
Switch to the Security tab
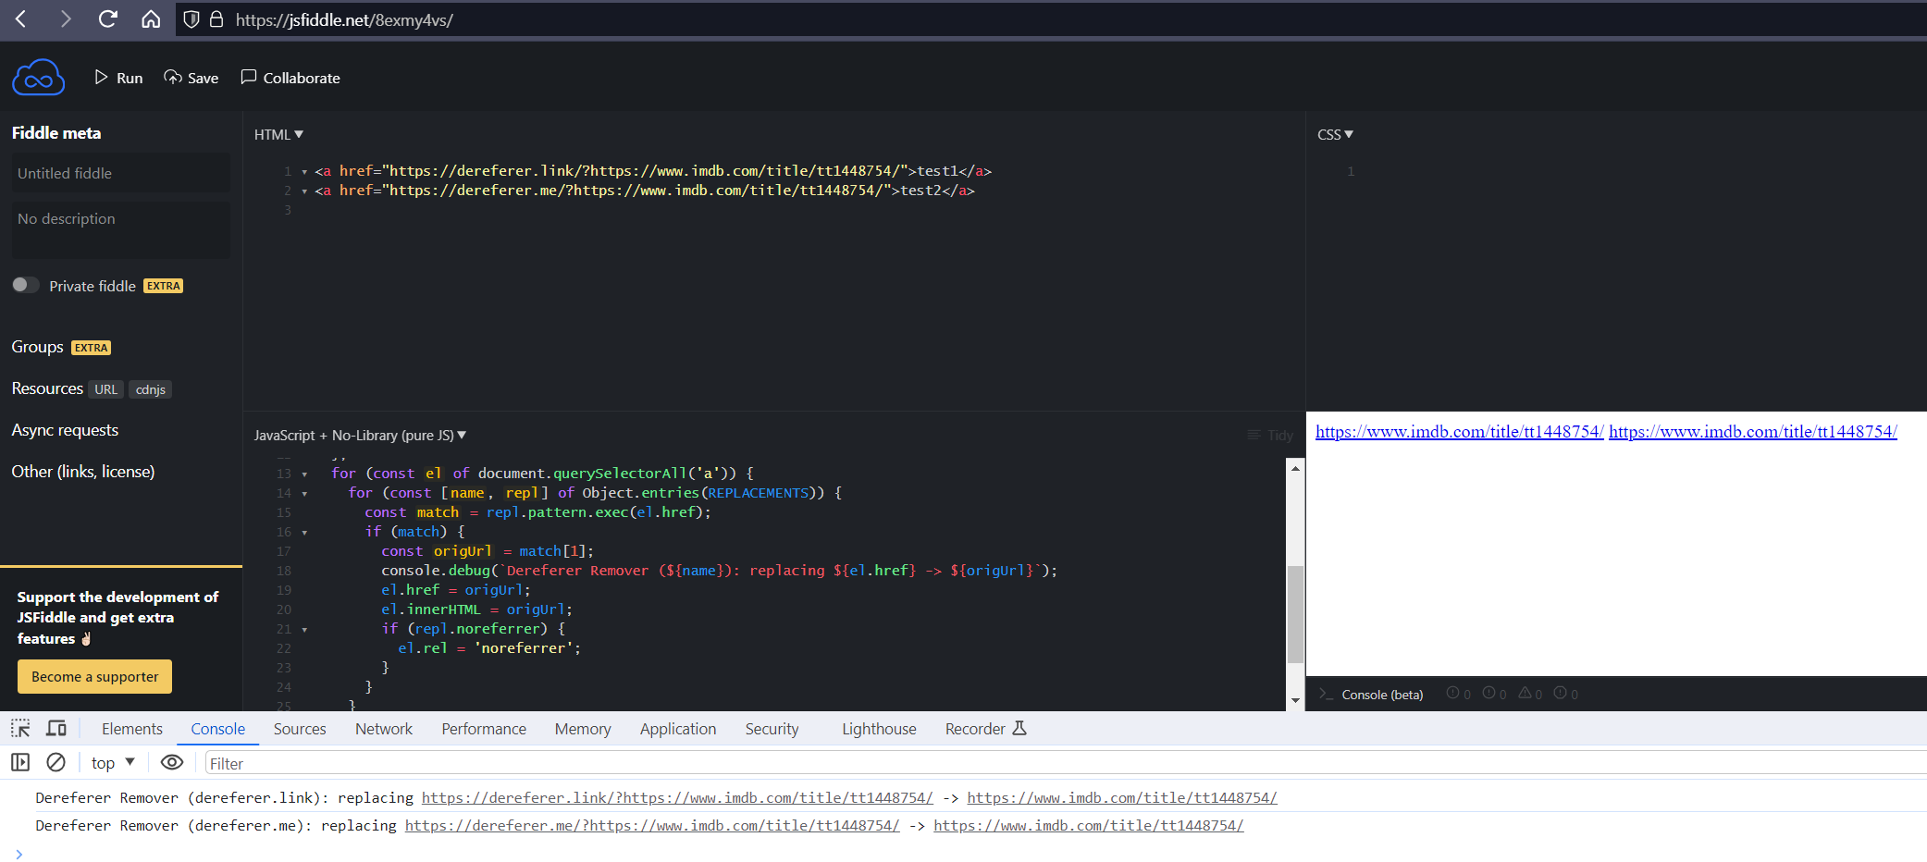[772, 729]
